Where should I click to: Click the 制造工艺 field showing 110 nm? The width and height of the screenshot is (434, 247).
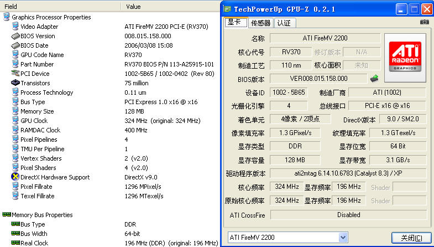(291, 65)
